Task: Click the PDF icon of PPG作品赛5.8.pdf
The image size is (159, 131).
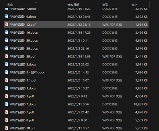Action: tap(6, 120)
